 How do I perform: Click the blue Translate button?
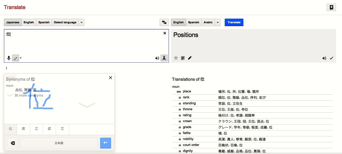(x=234, y=23)
